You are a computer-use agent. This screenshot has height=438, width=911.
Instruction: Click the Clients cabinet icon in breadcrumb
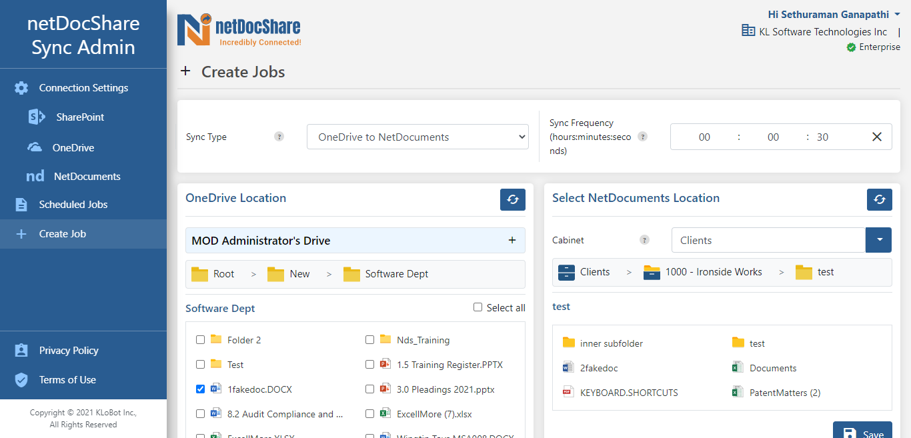coord(566,272)
